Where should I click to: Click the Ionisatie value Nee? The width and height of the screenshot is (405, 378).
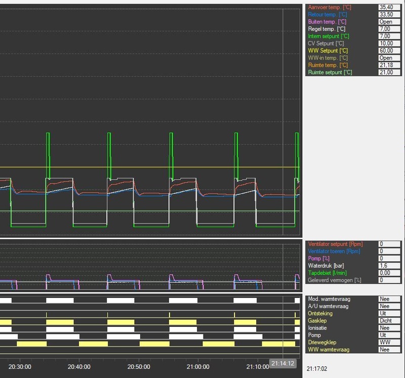coord(389,328)
